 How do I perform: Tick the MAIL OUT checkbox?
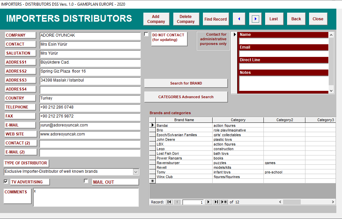point(86,181)
